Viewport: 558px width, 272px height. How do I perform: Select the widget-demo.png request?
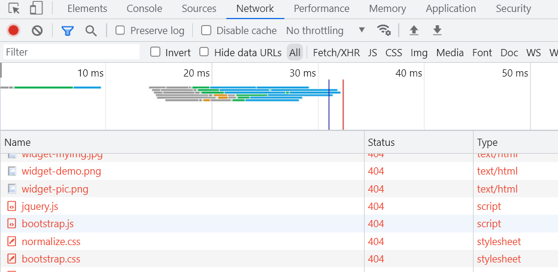point(61,171)
